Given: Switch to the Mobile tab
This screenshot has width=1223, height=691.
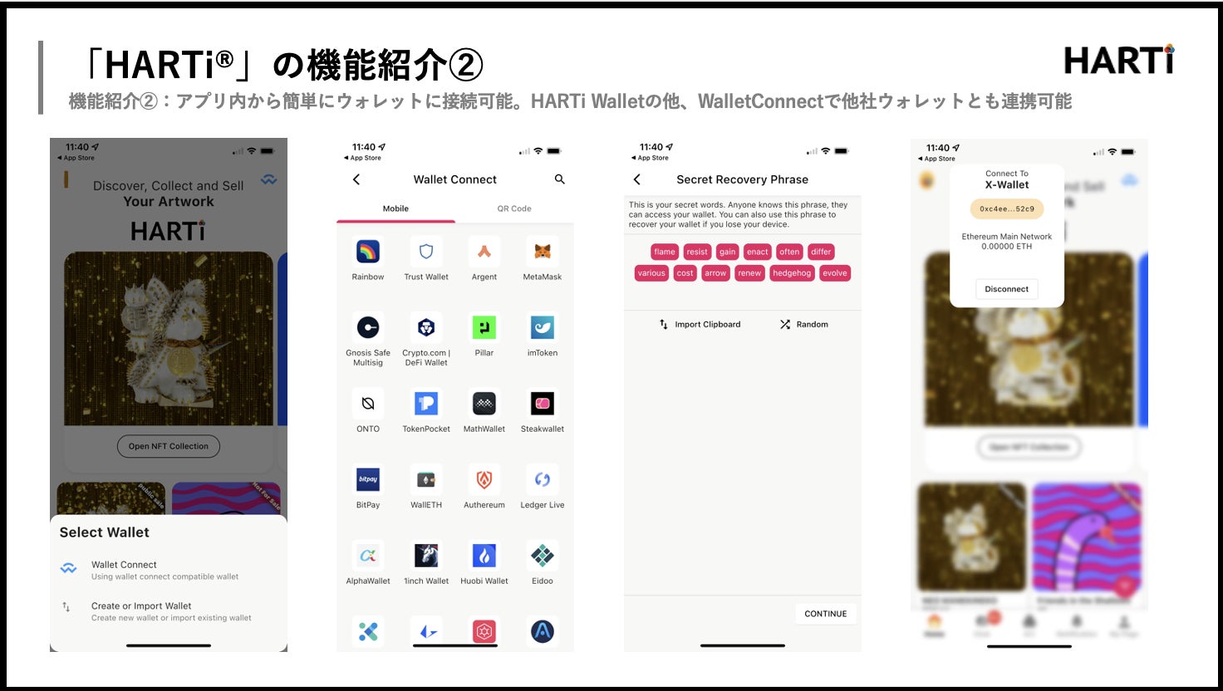Looking at the screenshot, I should tap(395, 208).
